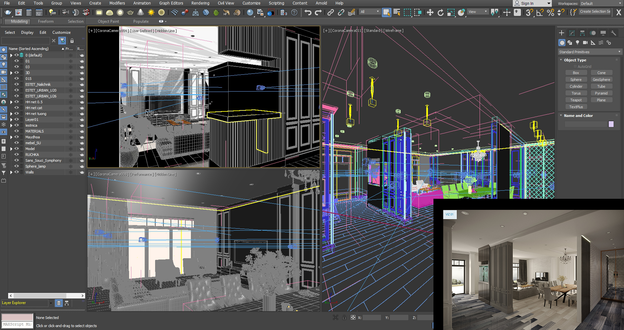
Task: Click the X coordinate input field
Action: pyautogui.click(x=372, y=318)
